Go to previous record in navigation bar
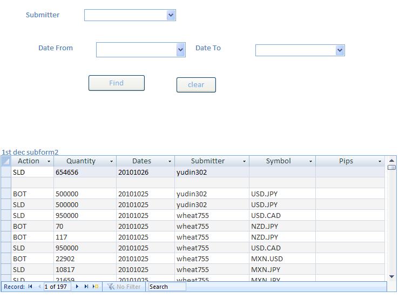Viewport: 406px width, 298px height. click(x=39, y=287)
